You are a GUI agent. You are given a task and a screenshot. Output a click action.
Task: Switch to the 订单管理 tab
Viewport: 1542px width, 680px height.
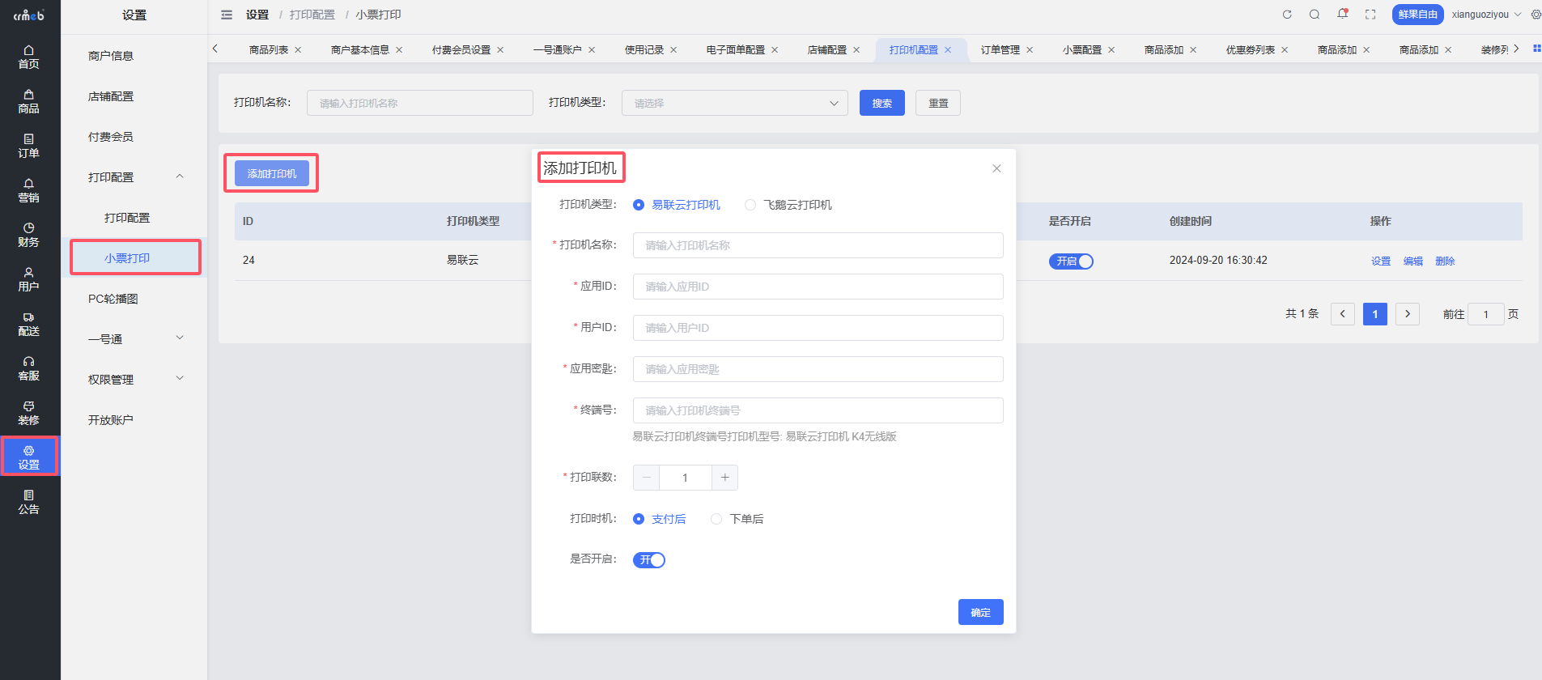[x=1000, y=50]
